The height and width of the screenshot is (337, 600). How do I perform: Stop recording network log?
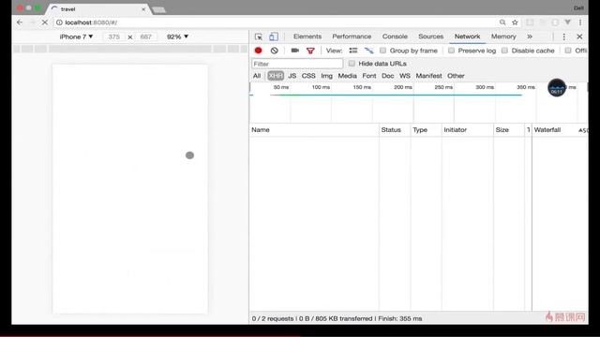(259, 51)
